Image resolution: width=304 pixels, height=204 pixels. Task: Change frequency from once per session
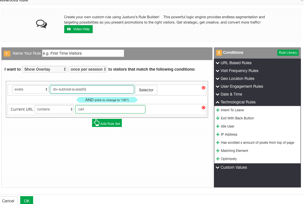tap(88, 69)
